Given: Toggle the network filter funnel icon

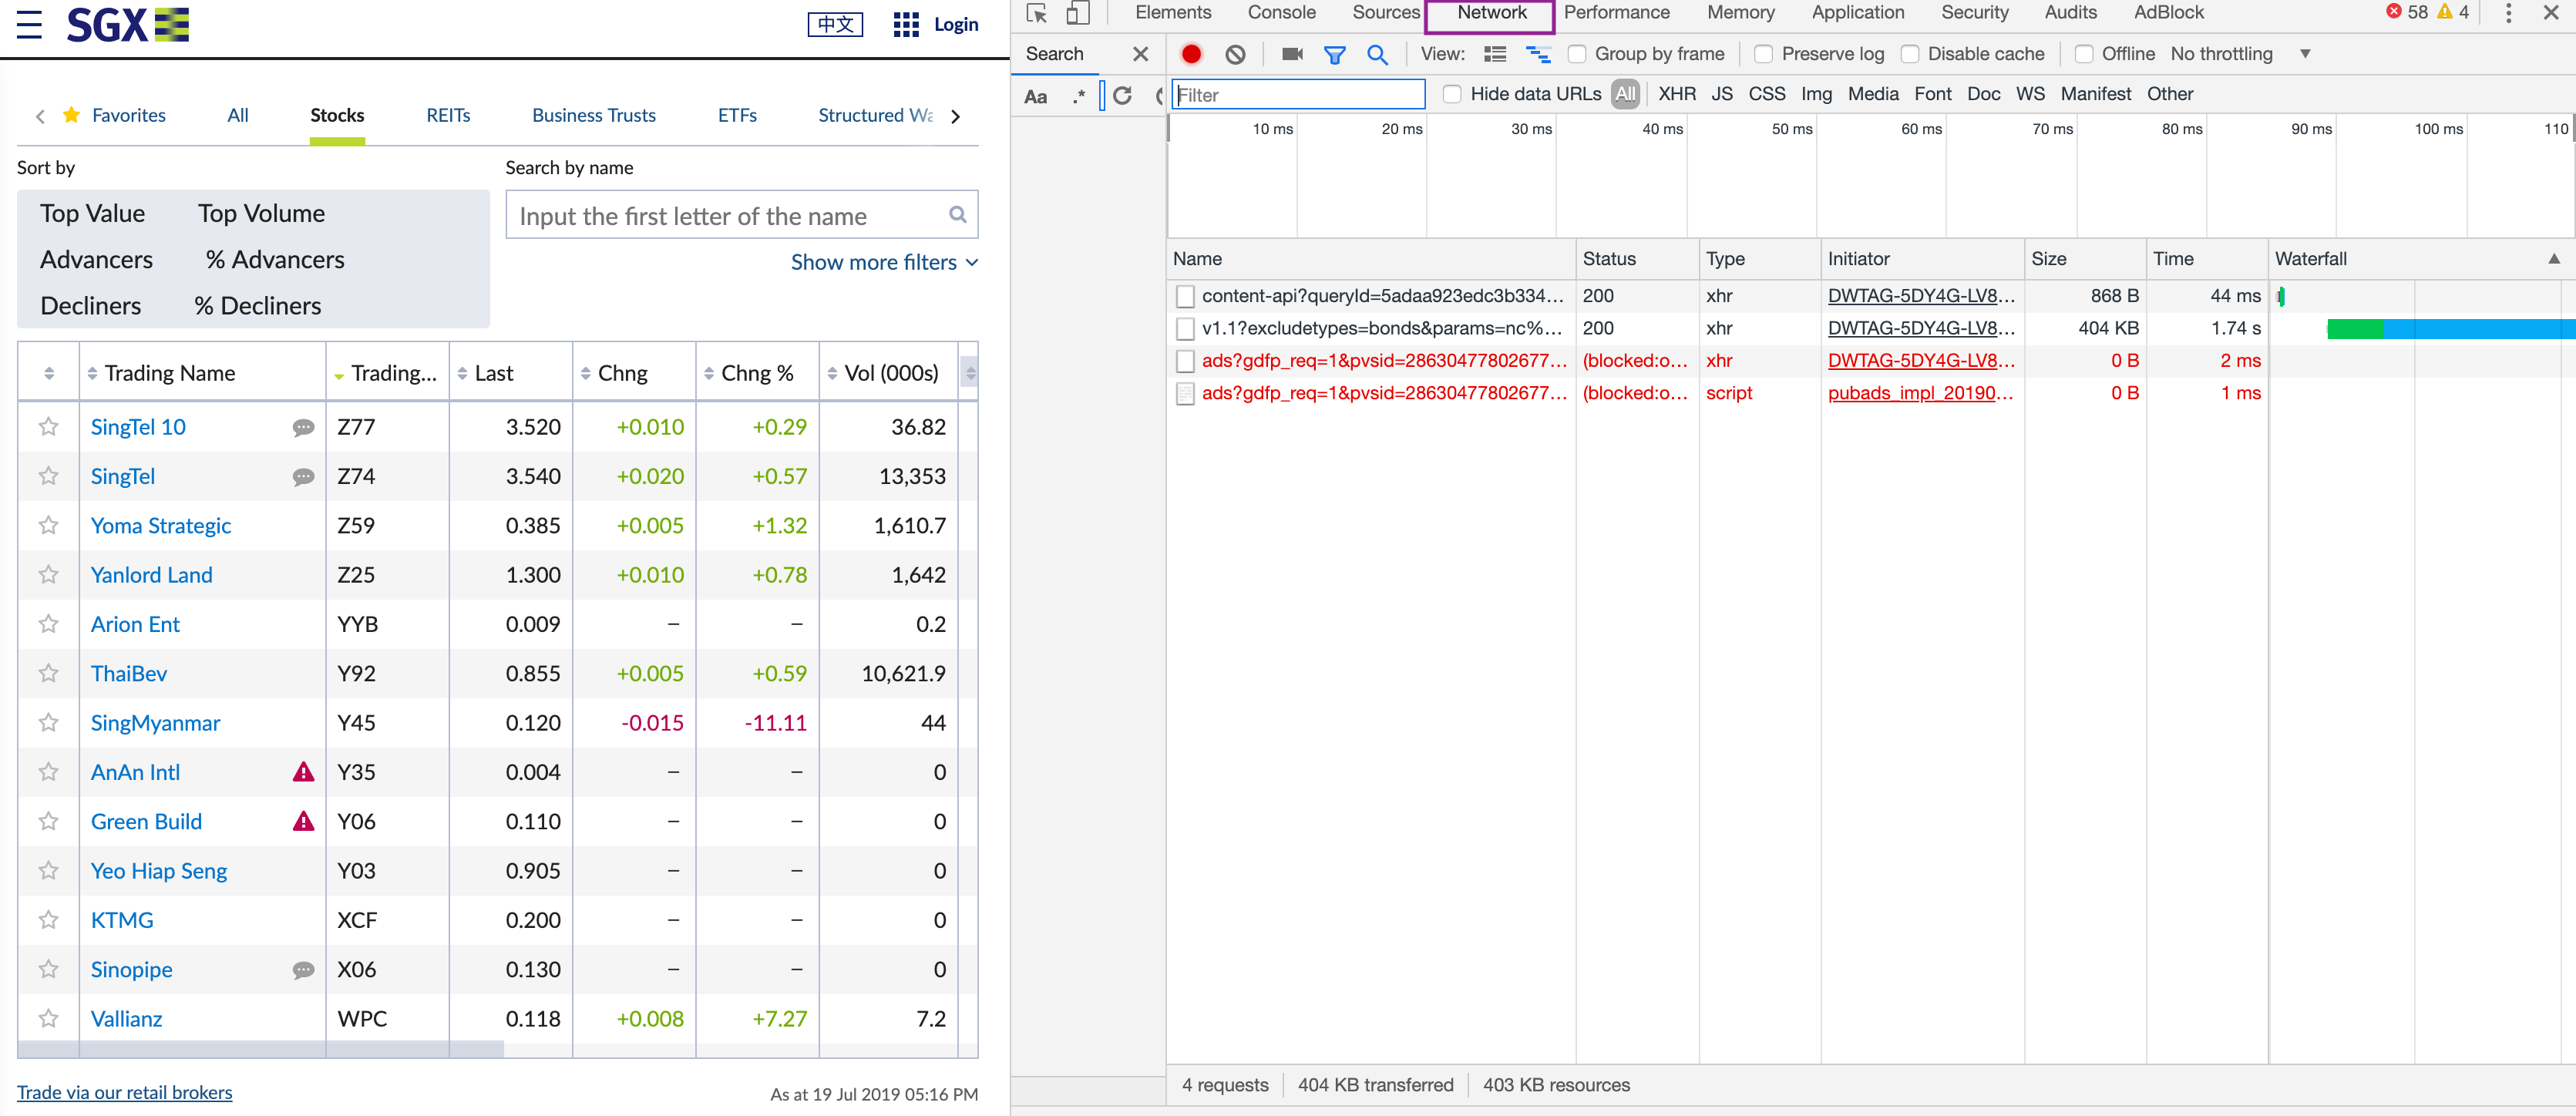Looking at the screenshot, I should [1334, 54].
